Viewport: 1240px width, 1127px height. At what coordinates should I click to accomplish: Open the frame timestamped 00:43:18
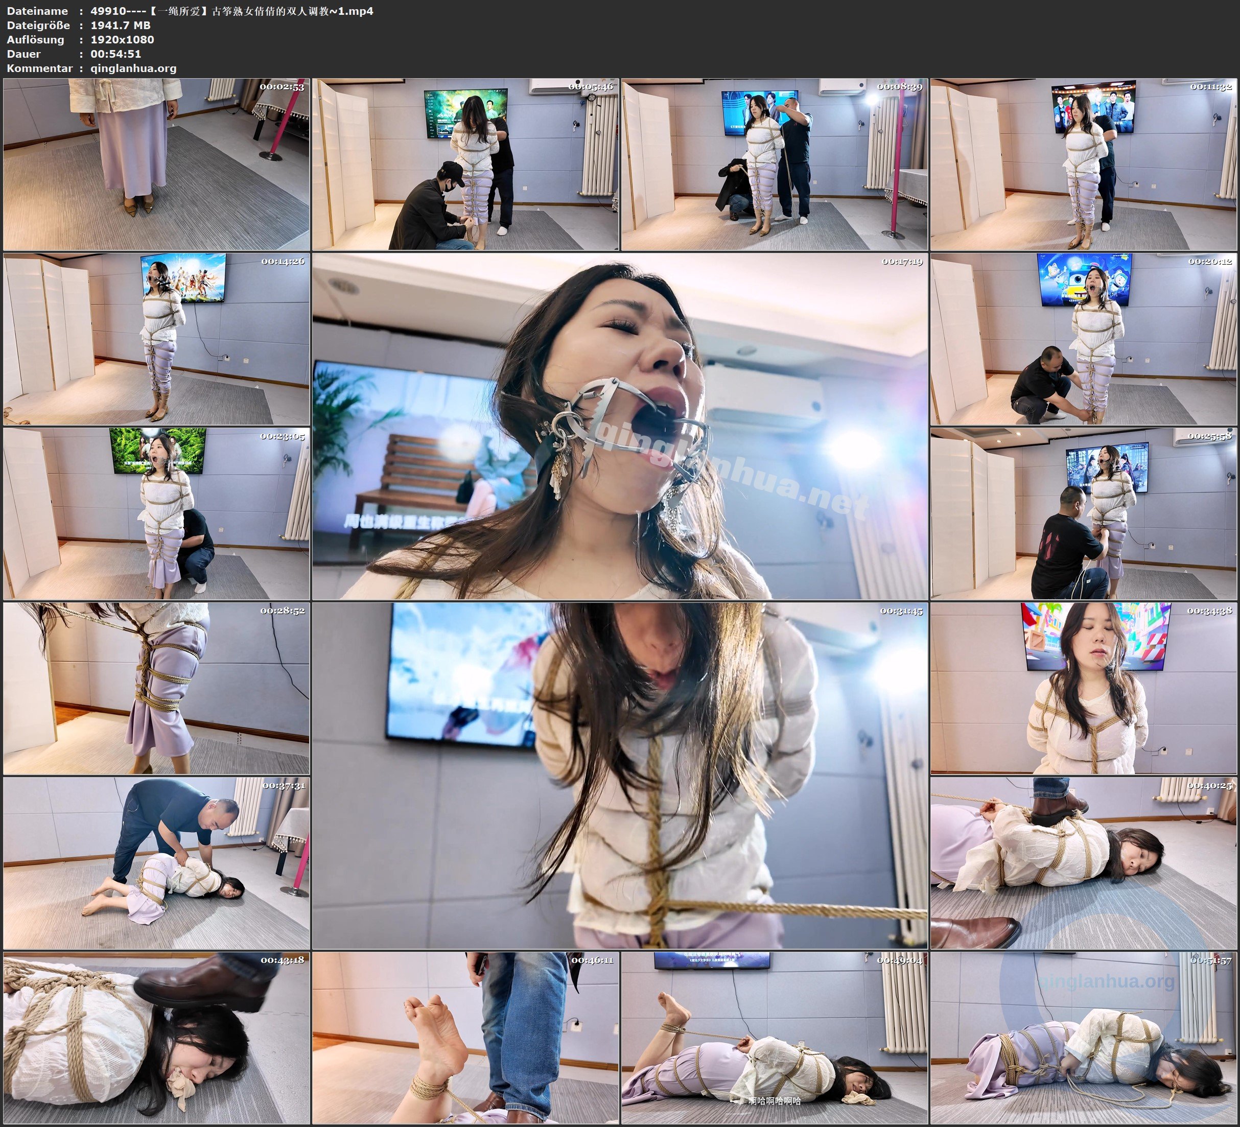156,1037
